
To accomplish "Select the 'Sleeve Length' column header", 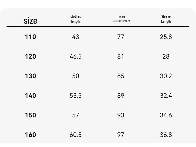I will [166, 19].
